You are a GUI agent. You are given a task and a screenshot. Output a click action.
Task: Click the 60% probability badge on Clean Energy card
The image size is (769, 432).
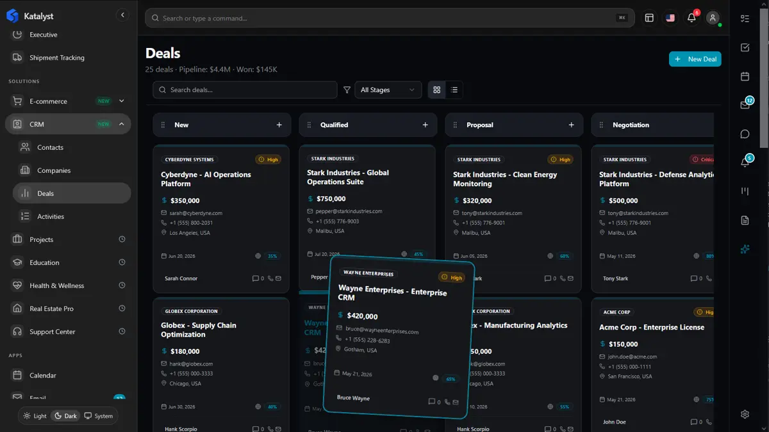coord(565,256)
